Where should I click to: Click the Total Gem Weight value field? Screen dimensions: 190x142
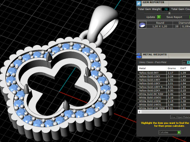pos(165,9)
